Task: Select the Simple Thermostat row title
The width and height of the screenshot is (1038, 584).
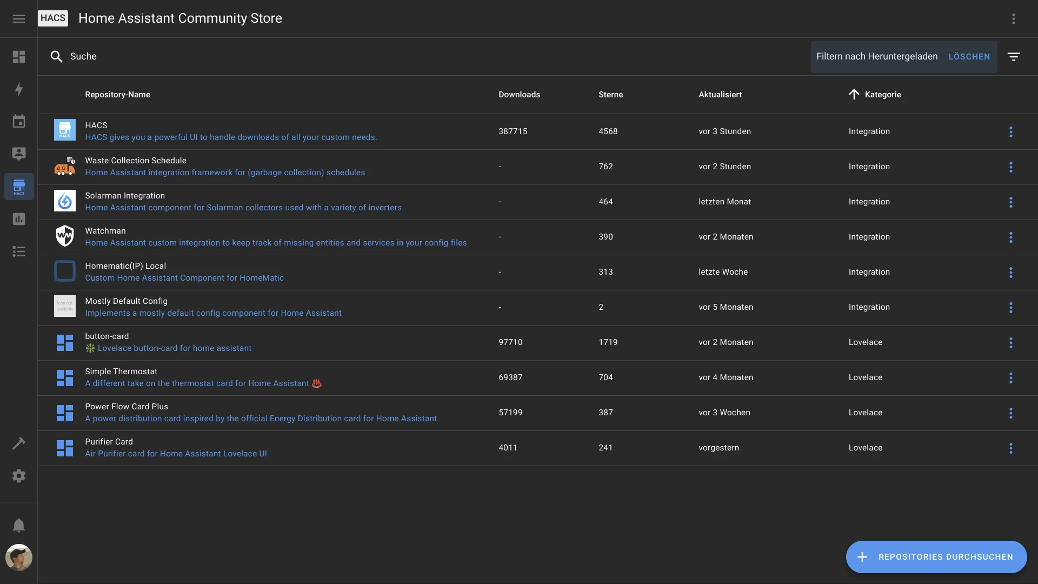Action: (x=121, y=371)
